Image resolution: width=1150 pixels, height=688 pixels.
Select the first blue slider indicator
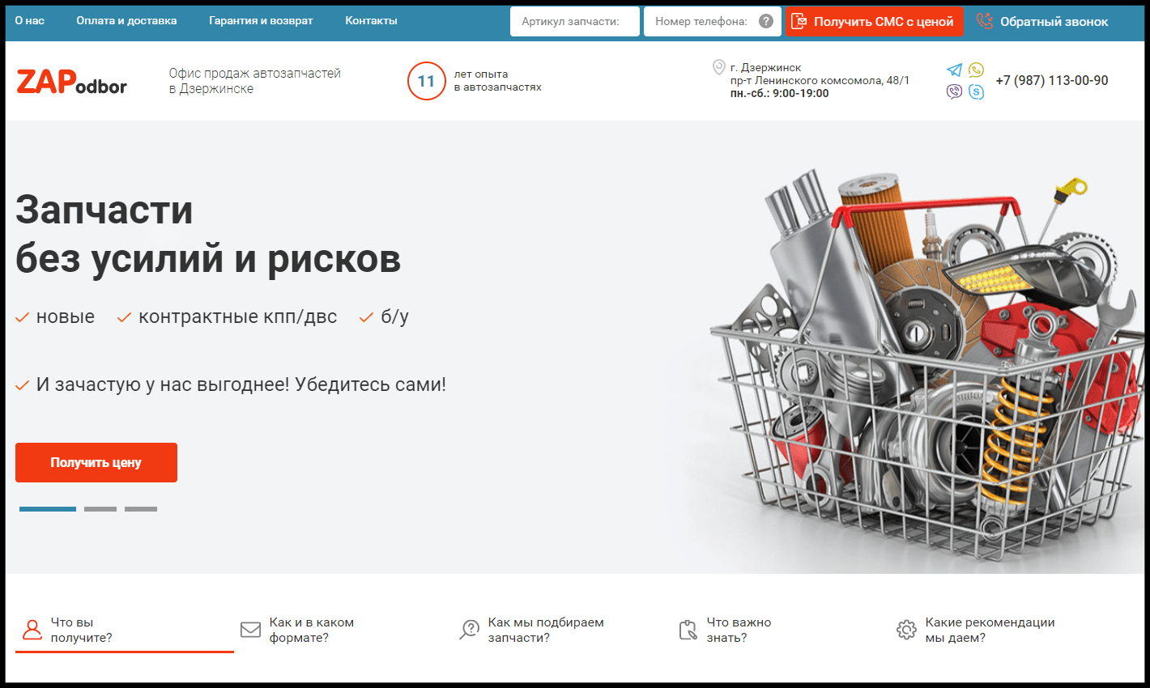pos(48,509)
